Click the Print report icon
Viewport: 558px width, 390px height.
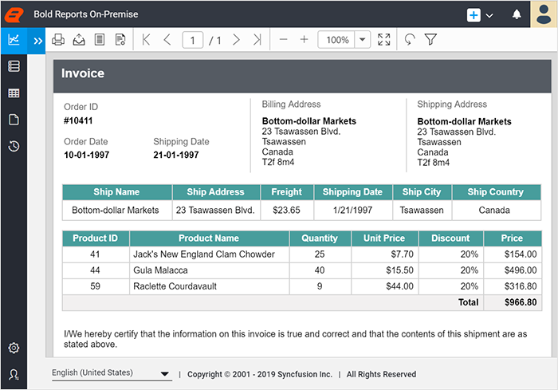[x=58, y=40]
